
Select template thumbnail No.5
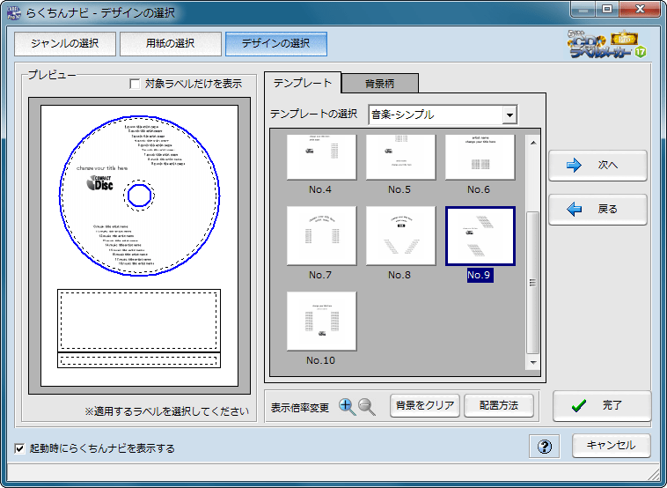pos(400,157)
